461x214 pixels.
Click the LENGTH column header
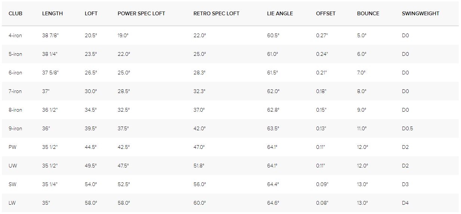click(52, 13)
